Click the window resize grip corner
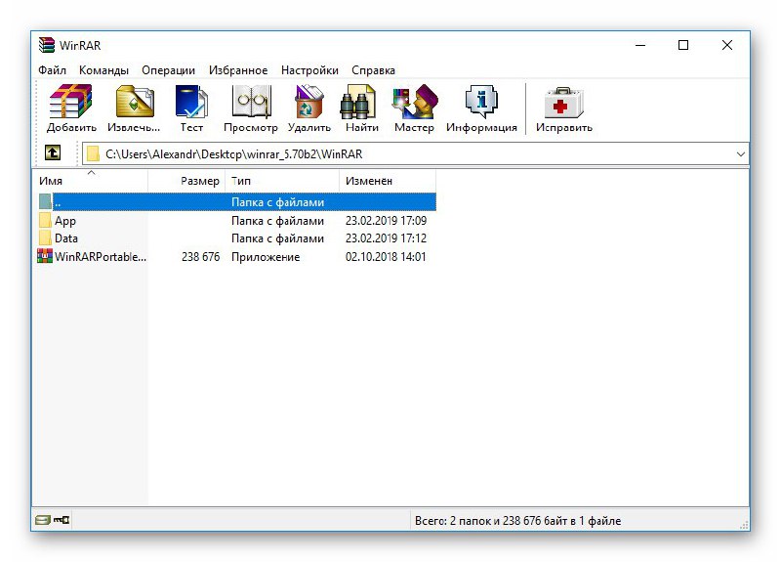781x562 pixels. click(744, 525)
